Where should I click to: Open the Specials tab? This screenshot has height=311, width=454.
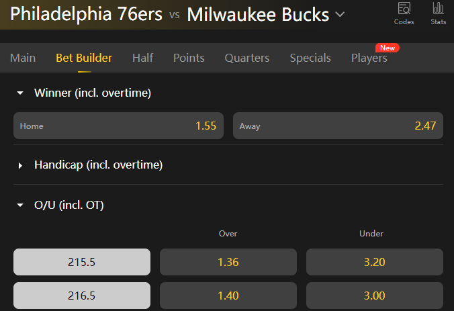click(310, 58)
